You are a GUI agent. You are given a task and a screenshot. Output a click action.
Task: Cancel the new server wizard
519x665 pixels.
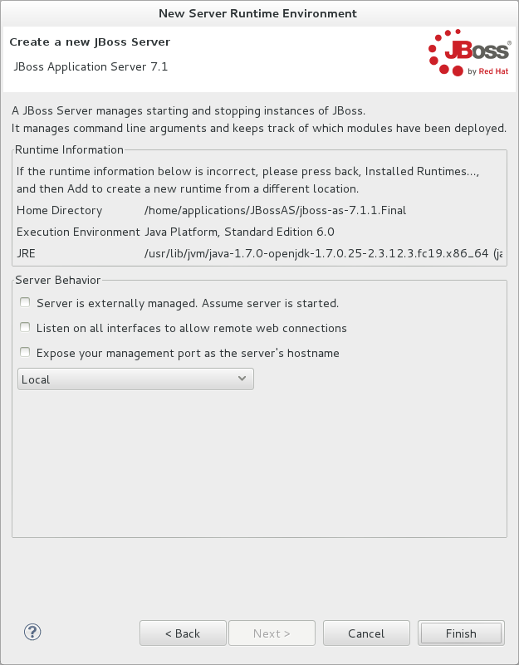(366, 633)
